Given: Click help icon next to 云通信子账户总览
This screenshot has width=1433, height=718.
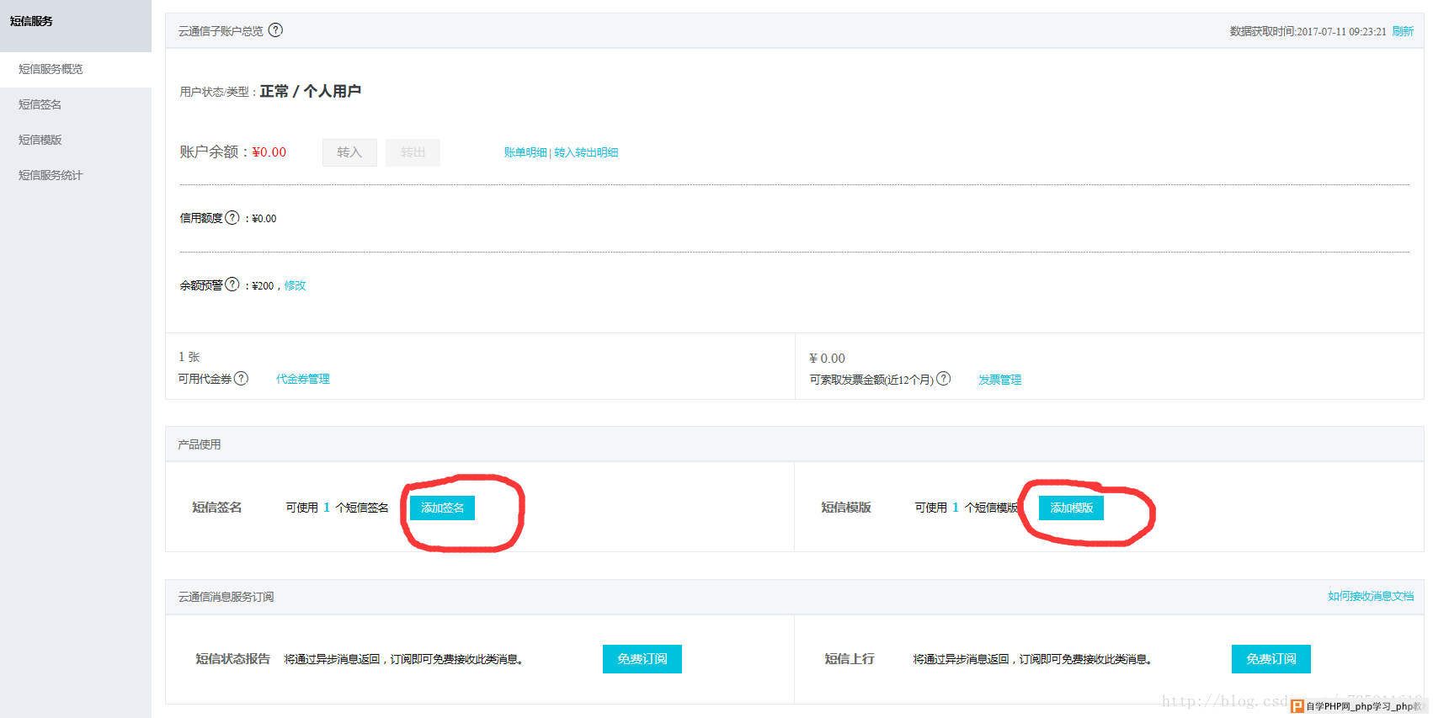Looking at the screenshot, I should tap(275, 30).
